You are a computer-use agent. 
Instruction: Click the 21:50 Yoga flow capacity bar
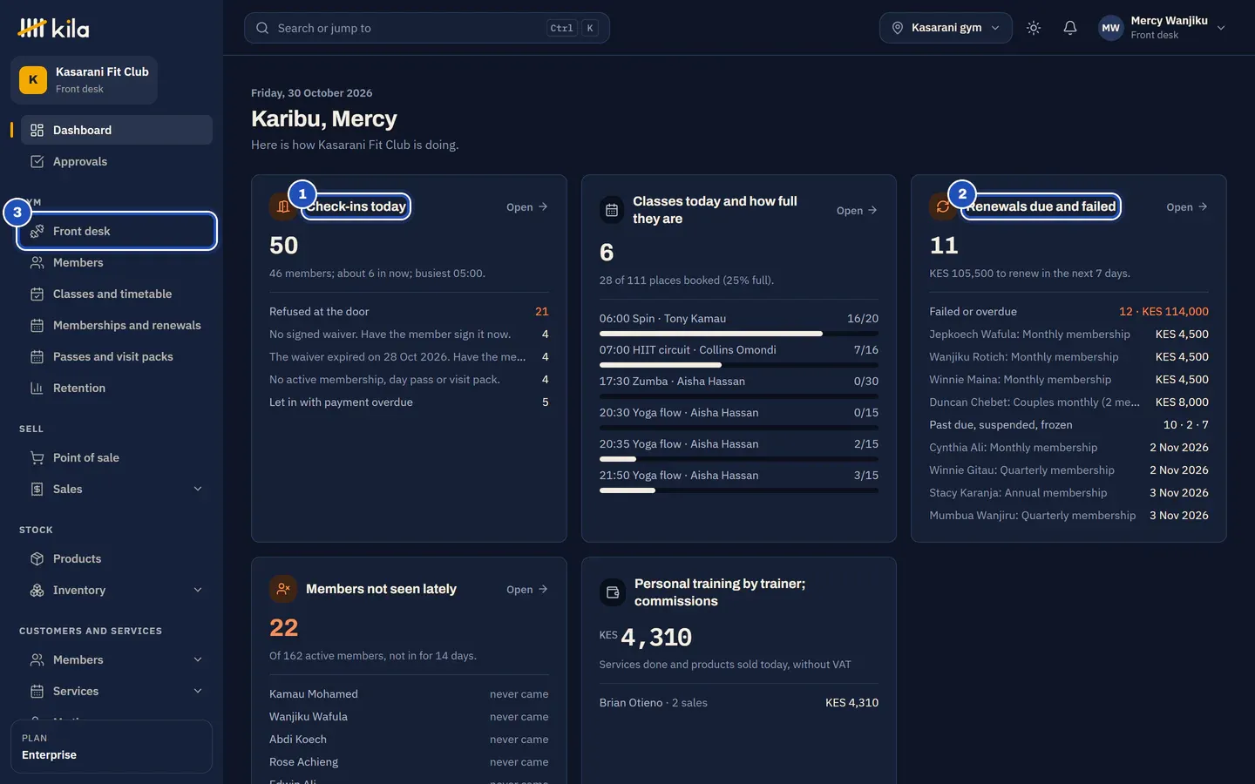click(739, 490)
